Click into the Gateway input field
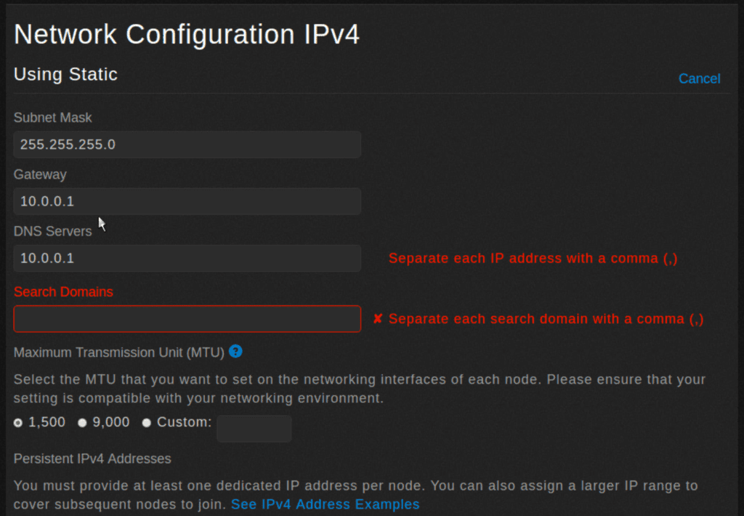The width and height of the screenshot is (744, 516). [187, 201]
